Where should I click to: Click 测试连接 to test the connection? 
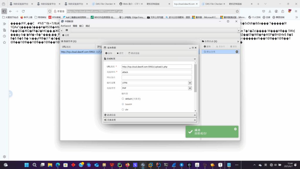134,53
